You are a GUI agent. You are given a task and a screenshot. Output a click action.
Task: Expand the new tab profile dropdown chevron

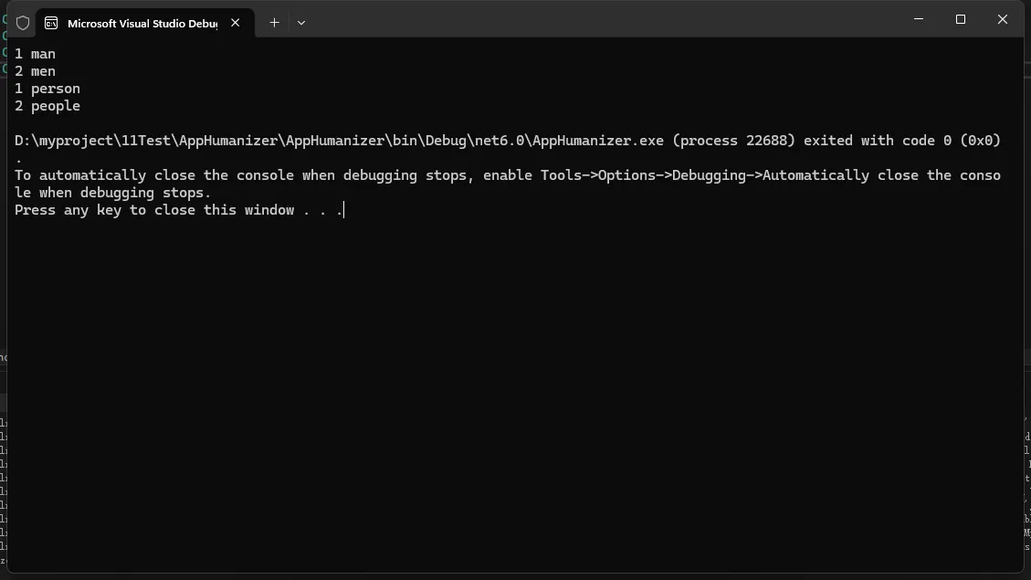301,23
